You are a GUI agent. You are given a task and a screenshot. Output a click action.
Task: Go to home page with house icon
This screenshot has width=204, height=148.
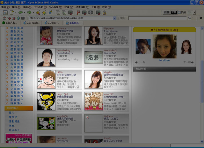coord(4,18)
